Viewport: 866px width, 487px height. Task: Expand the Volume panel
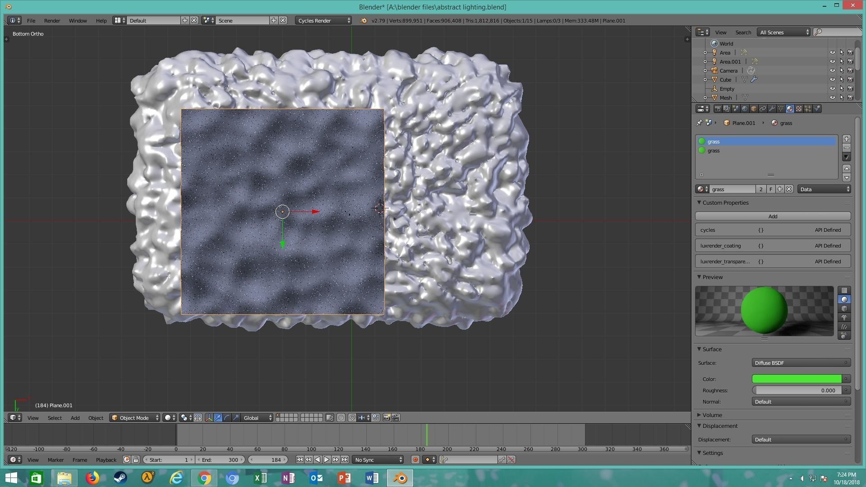(712, 415)
